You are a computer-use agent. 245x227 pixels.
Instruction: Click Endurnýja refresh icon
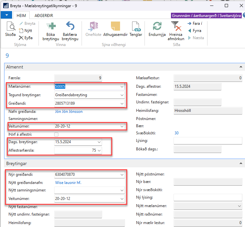tap(157, 27)
